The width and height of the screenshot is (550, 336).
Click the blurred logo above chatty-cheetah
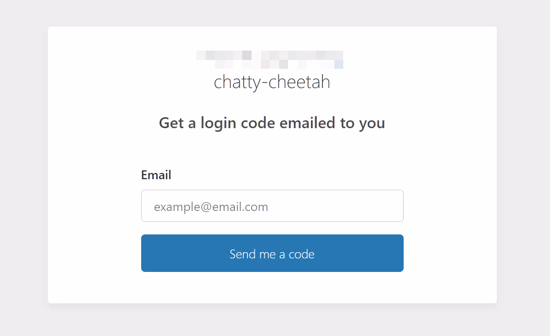click(270, 59)
